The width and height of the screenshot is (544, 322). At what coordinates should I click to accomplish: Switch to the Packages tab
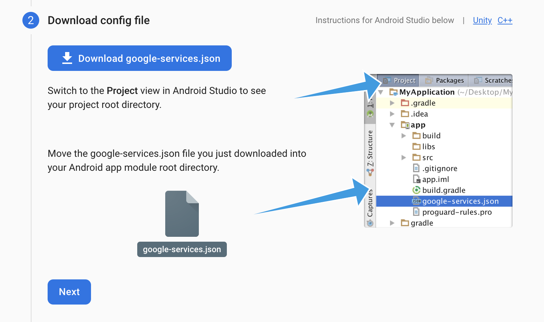click(444, 80)
